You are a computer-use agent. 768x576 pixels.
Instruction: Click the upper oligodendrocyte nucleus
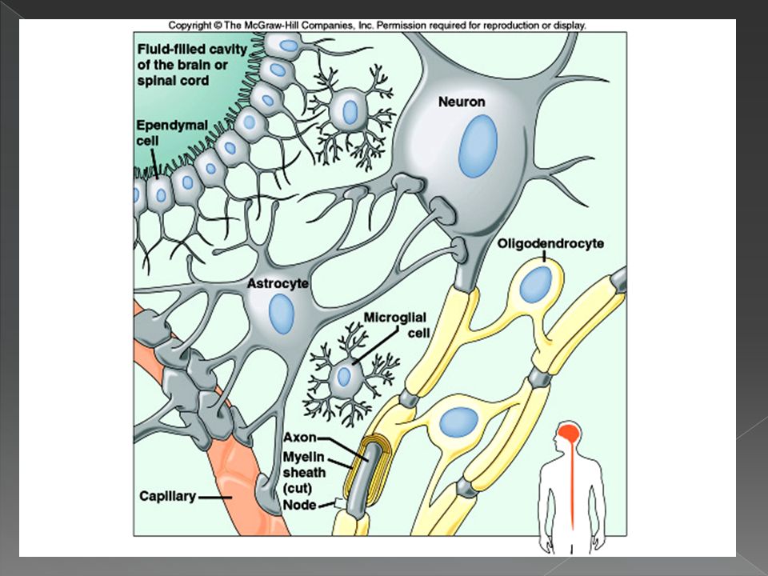pos(535,285)
